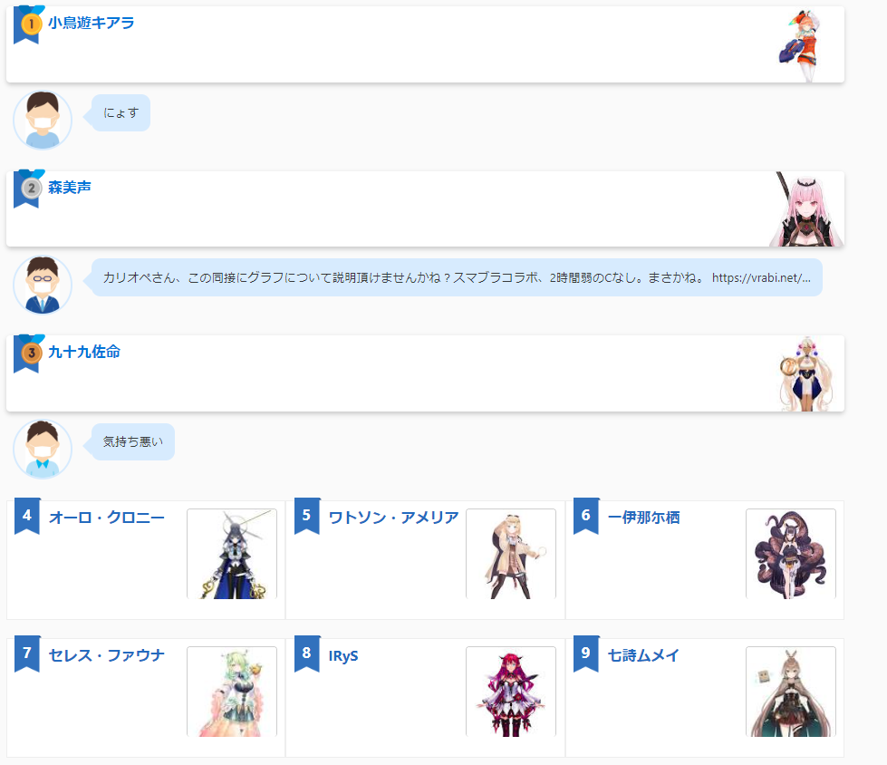Click the masked avatar beside にょす comment
Viewport: 887px width, 765px height.
tap(43, 120)
